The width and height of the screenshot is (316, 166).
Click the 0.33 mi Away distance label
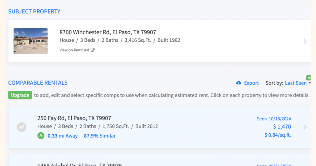click(63, 136)
